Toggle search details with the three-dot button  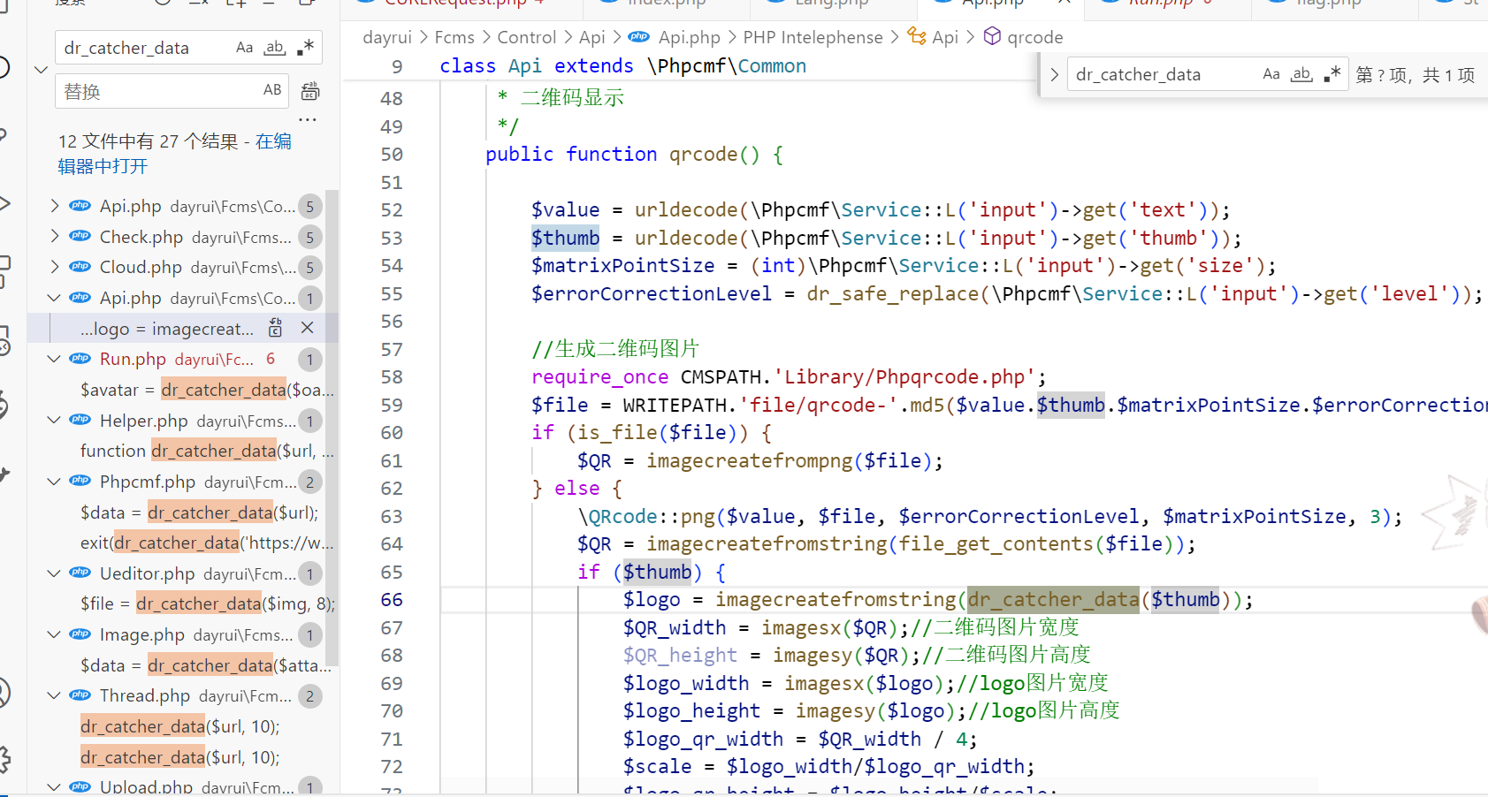coord(307,119)
